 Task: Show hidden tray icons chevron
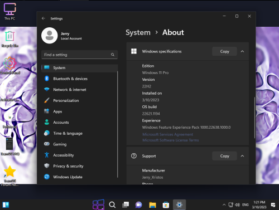coord(224,205)
